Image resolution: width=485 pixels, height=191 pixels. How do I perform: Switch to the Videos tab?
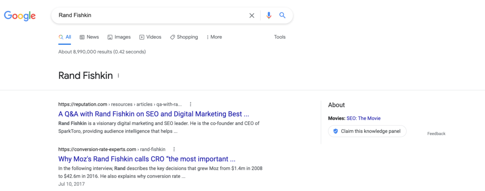point(150,37)
